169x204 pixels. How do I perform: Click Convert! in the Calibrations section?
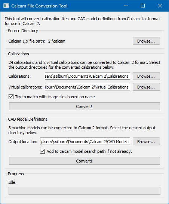point(84,106)
